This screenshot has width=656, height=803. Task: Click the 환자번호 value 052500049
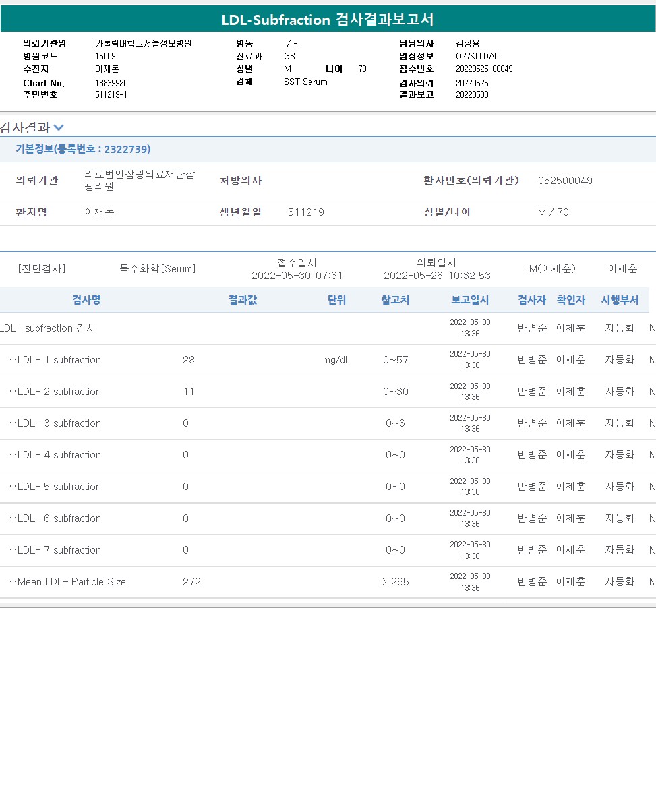[x=565, y=181]
